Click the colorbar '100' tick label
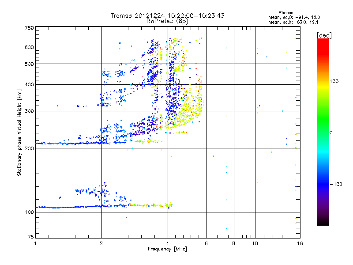This screenshot has height=265, width=353. [x=334, y=81]
